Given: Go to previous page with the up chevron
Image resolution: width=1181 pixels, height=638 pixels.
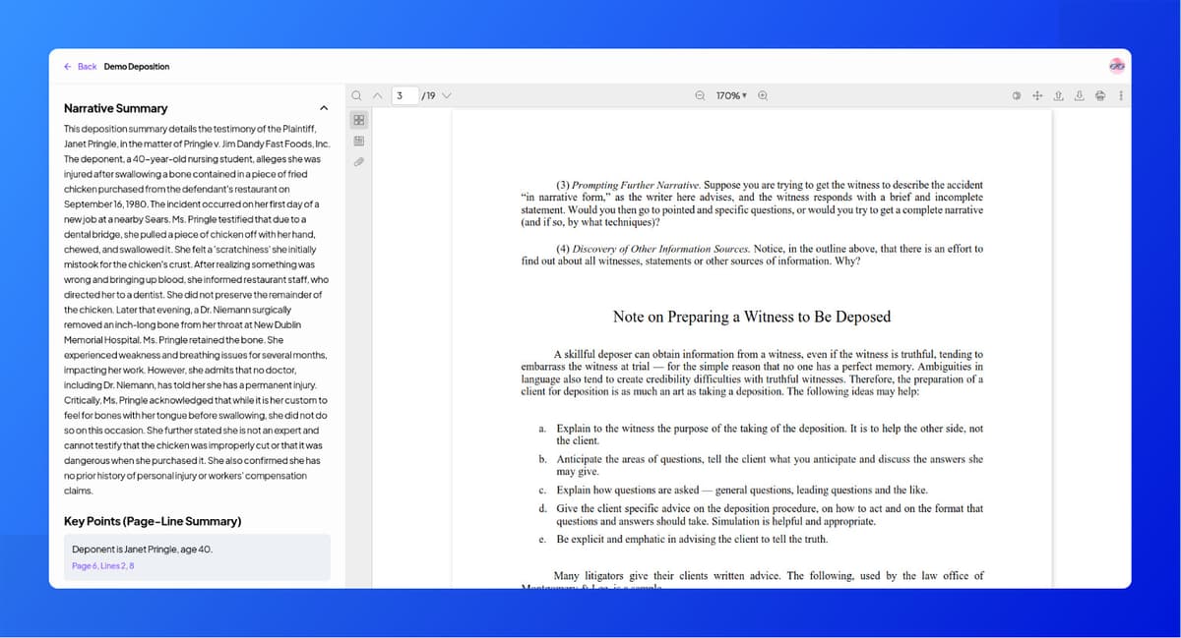Looking at the screenshot, I should pyautogui.click(x=378, y=95).
